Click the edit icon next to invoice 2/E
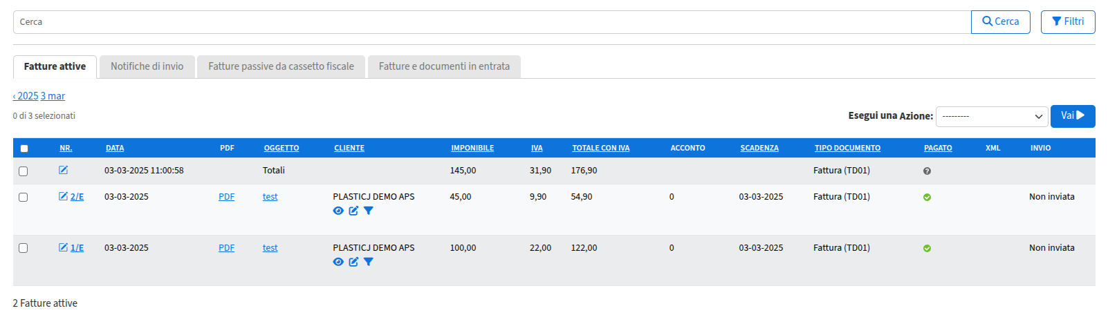The height and width of the screenshot is (324, 1108). click(x=64, y=196)
